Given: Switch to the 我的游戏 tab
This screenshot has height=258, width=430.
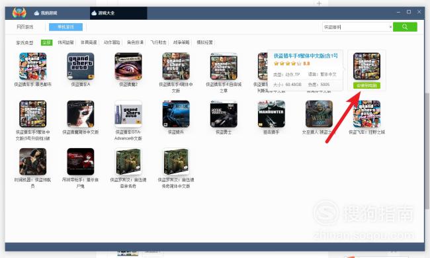Looking at the screenshot, I should pos(46,13).
